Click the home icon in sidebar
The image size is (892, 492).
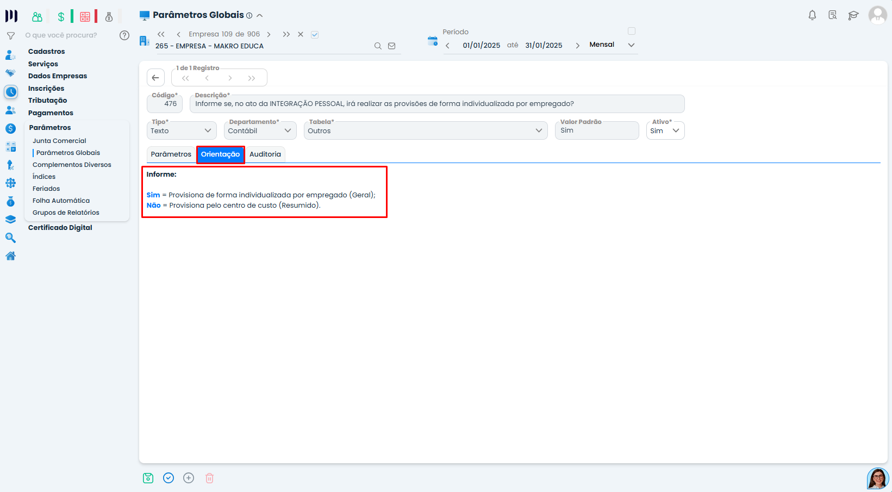click(10, 256)
